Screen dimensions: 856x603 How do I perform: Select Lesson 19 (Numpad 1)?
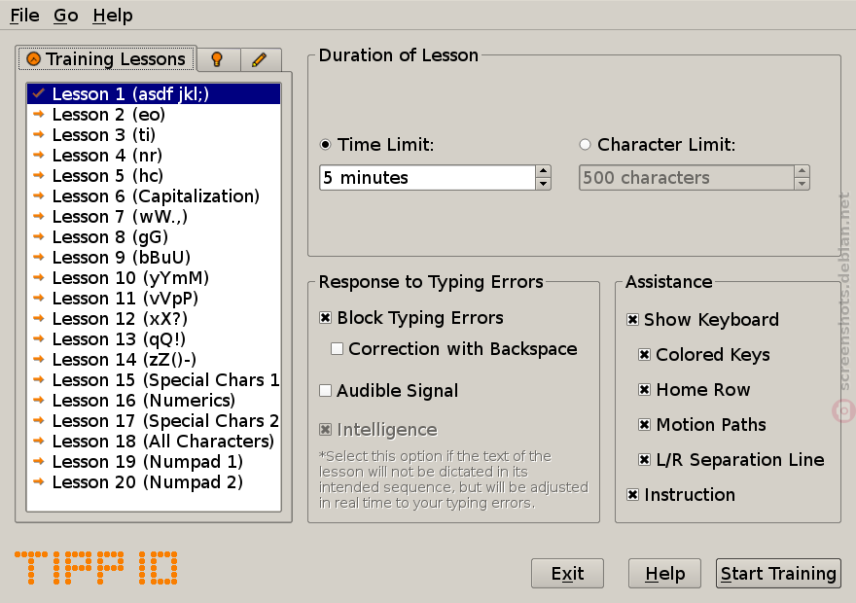[x=154, y=462]
